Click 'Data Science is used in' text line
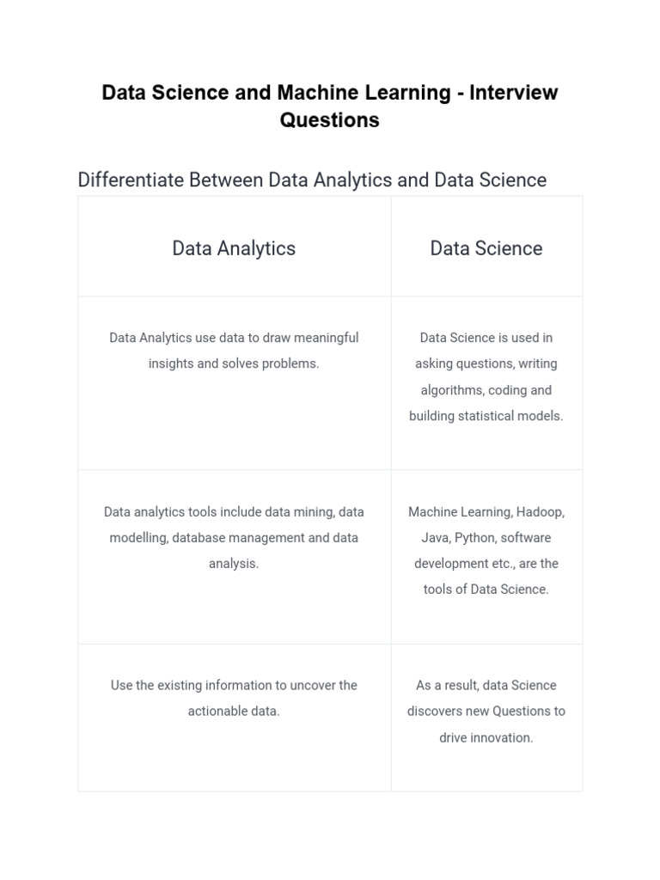The width and height of the screenshot is (660, 880). click(x=486, y=338)
